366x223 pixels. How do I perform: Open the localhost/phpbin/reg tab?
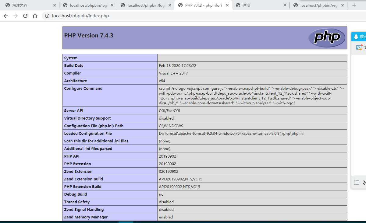318,5
